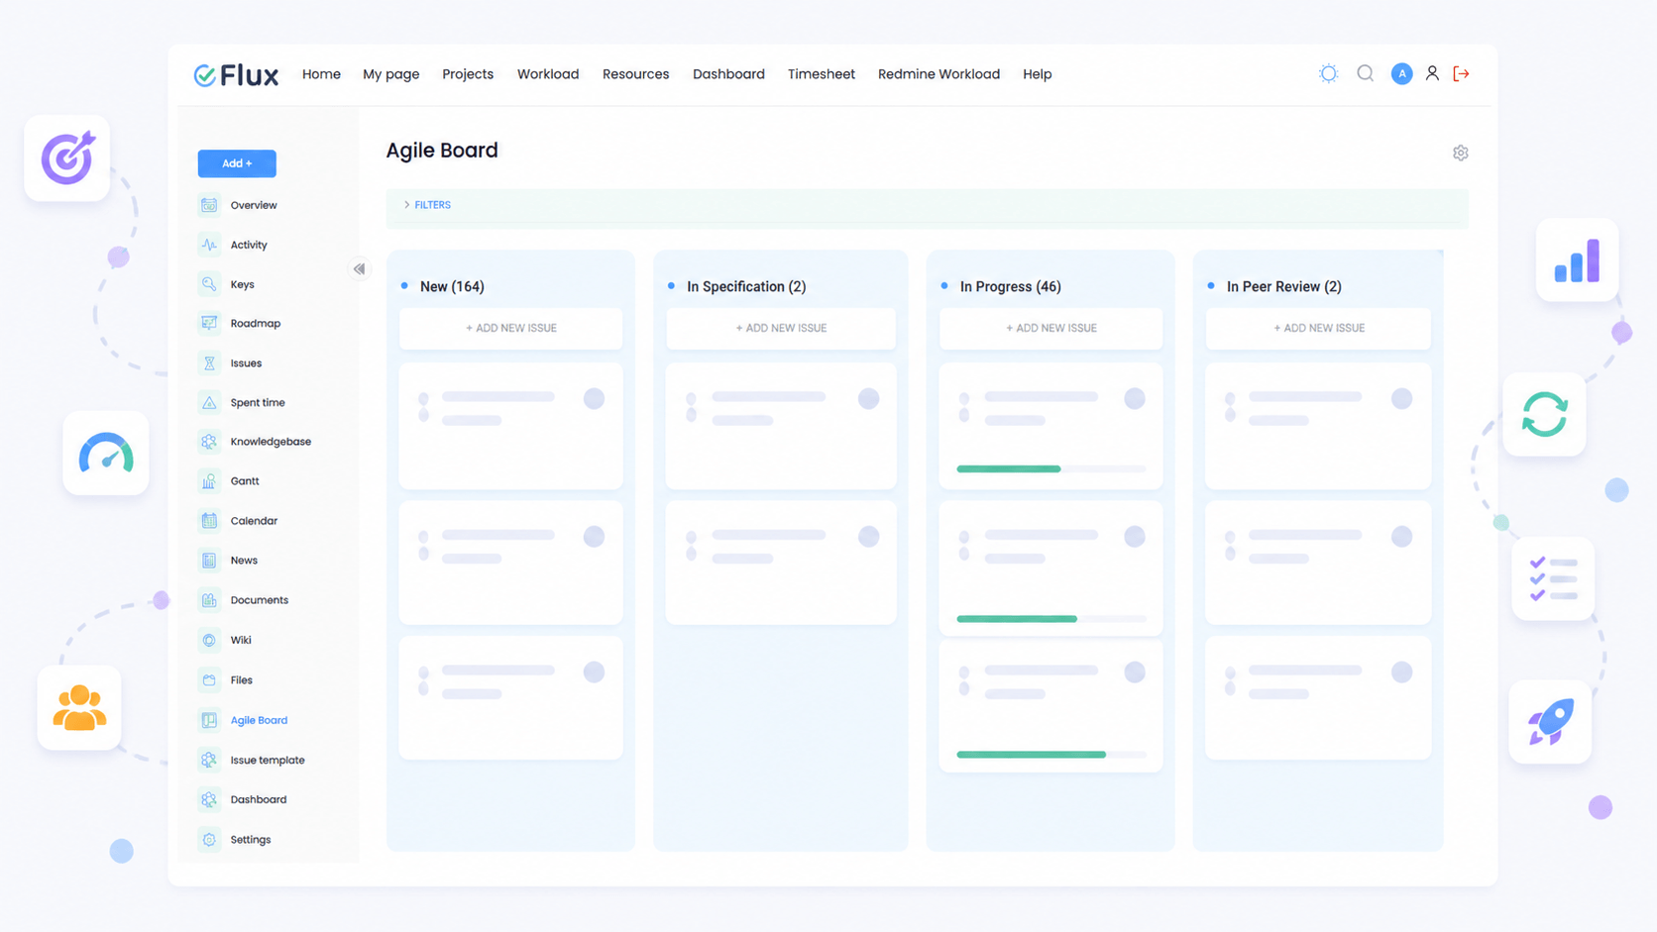This screenshot has width=1657, height=932.
Task: Click the Issue template sidebar icon
Action: (209, 760)
